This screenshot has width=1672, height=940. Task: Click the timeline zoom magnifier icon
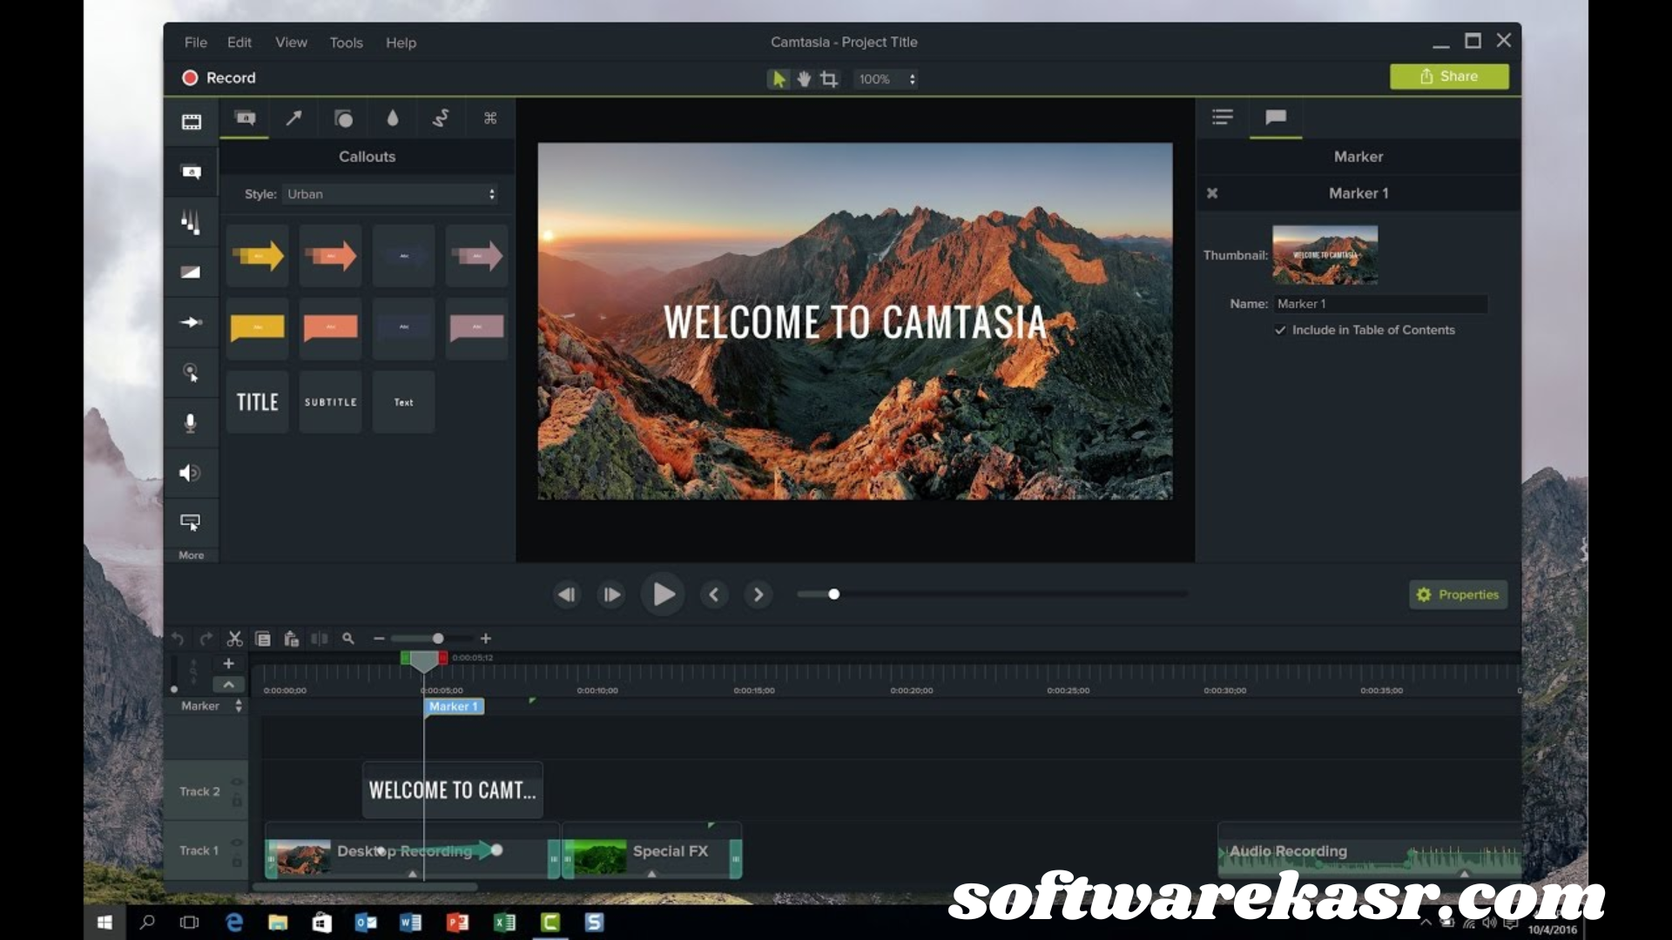348,639
